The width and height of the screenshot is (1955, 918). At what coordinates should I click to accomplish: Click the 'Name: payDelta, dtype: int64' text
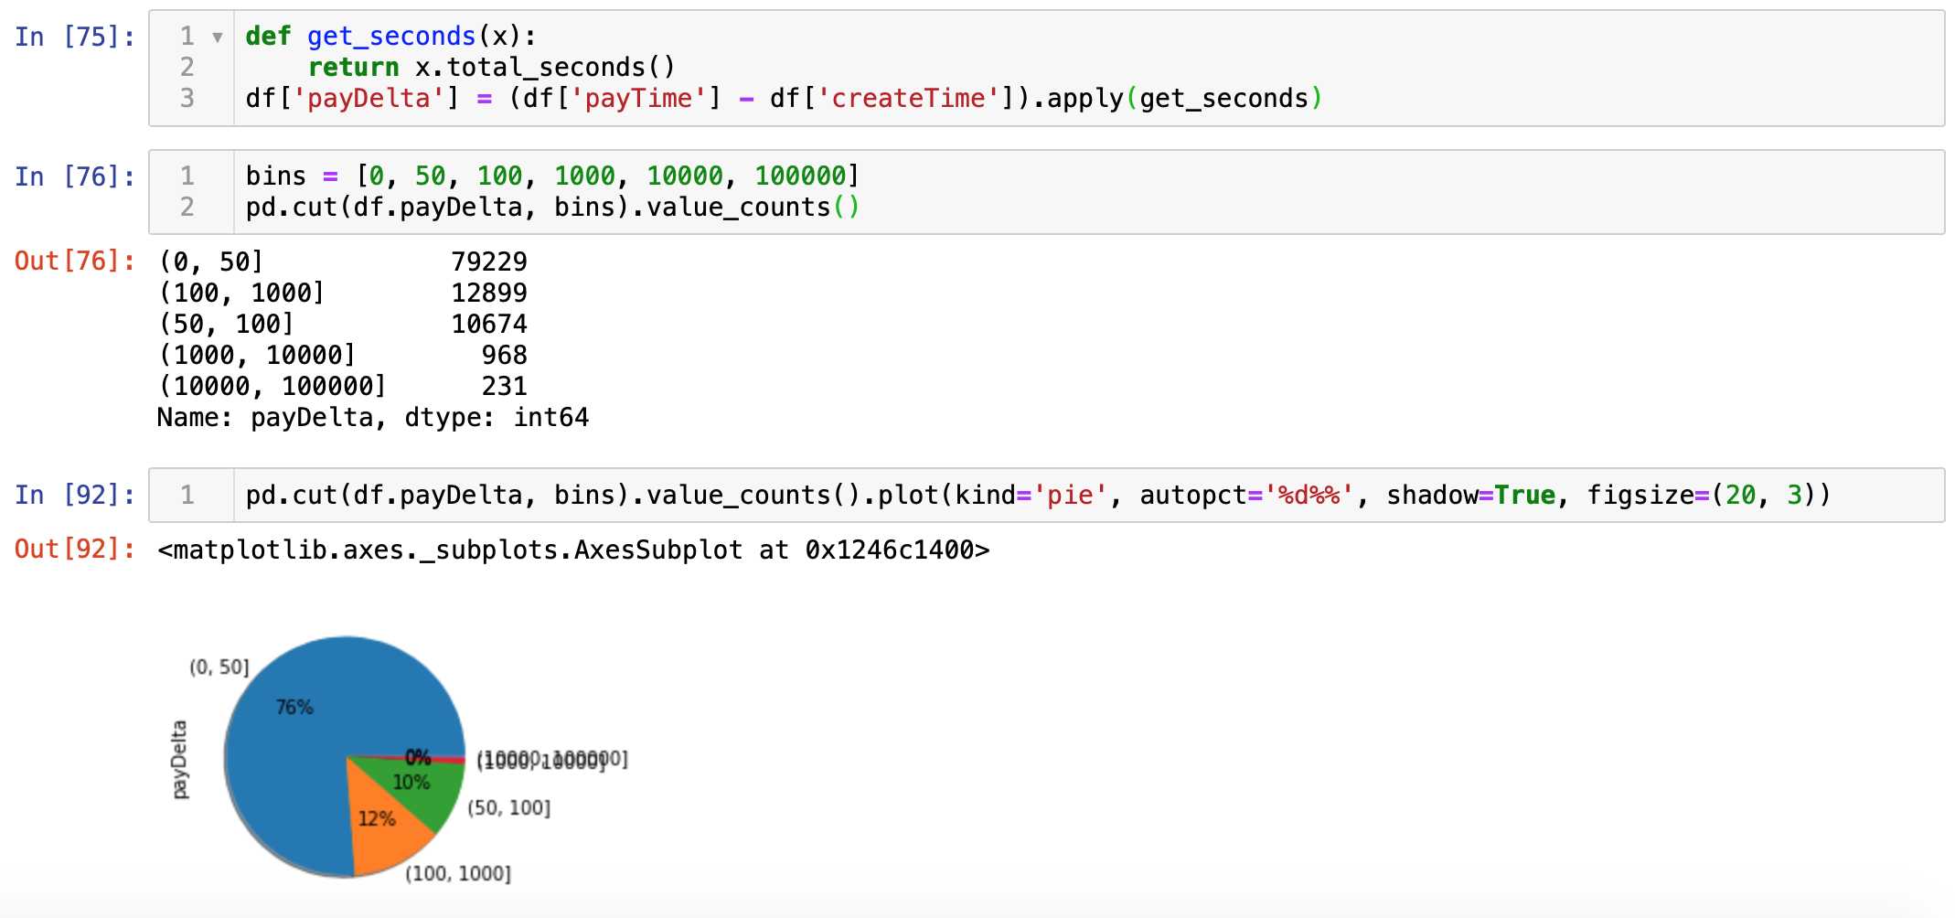pyautogui.click(x=373, y=418)
